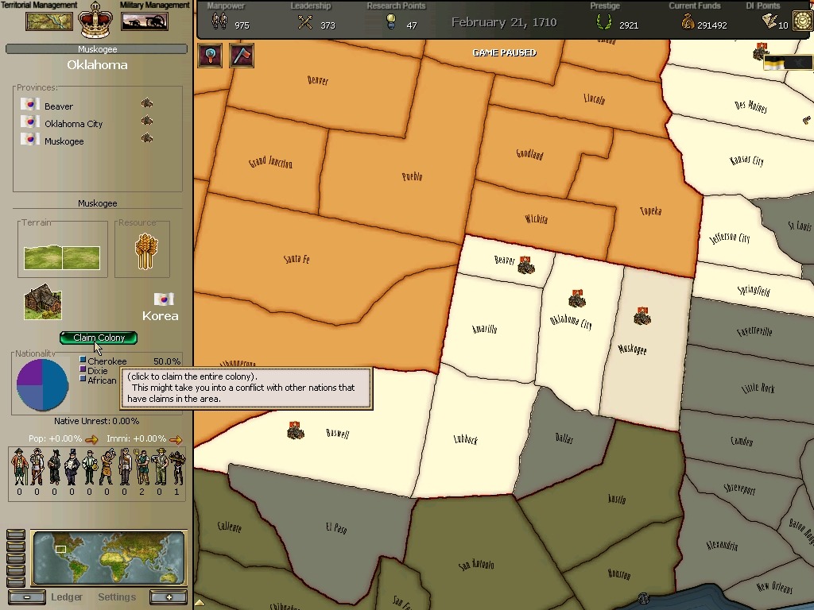814x610 pixels.
Task: Select the Santa Fe province on map
Action: (x=297, y=258)
